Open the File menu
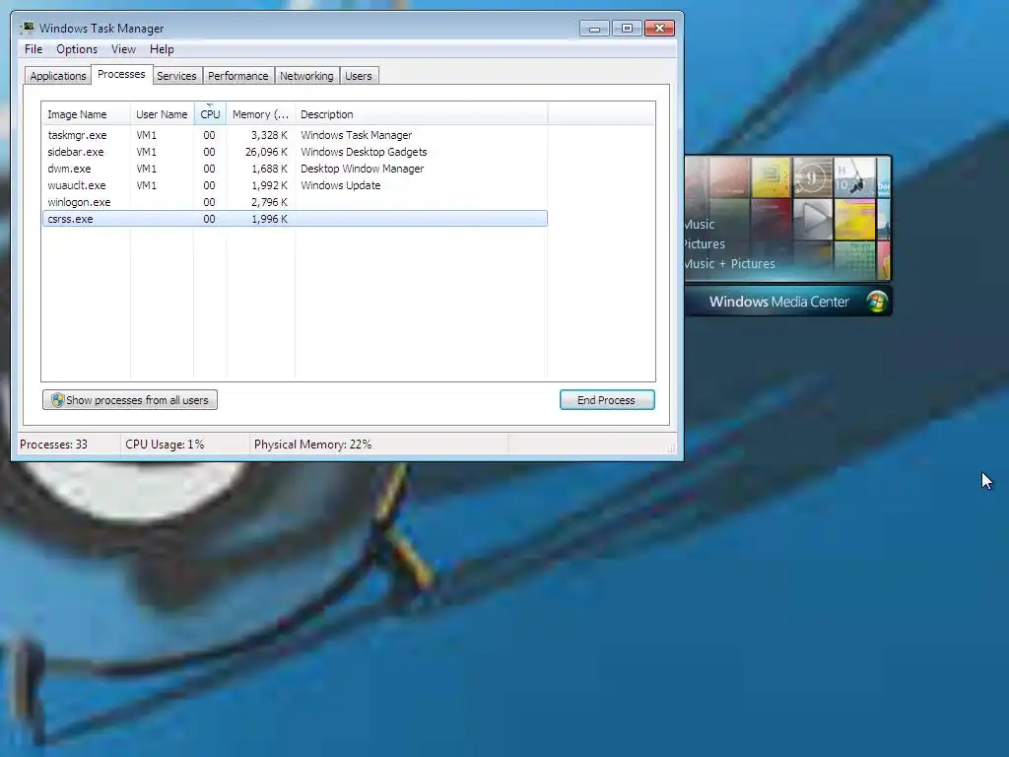Viewport: 1009px width, 757px height. (34, 49)
